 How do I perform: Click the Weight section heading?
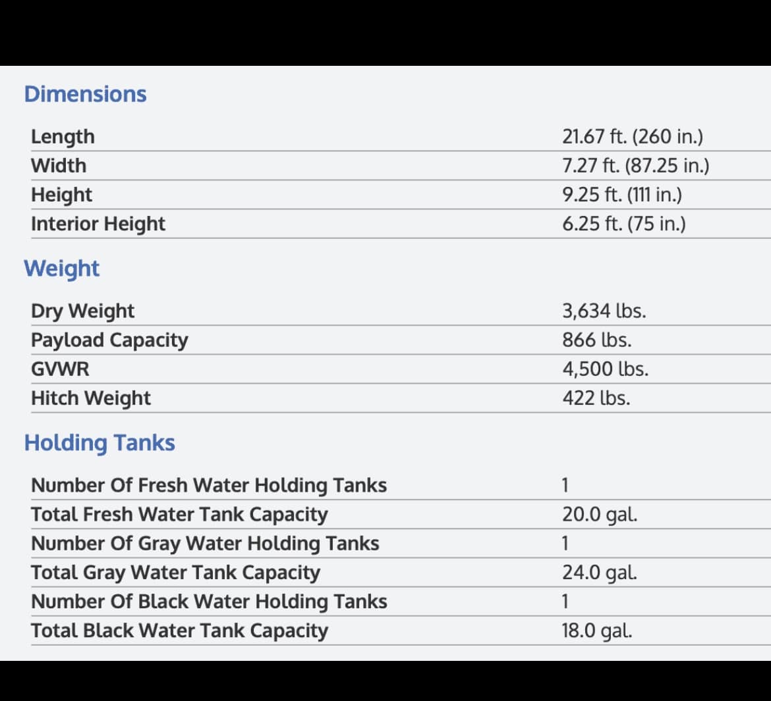pyautogui.click(x=61, y=269)
